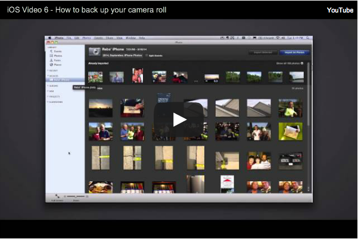358x239 pixels.
Task: Click the Wi-Fi icon in menu bar
Action: 278,38
